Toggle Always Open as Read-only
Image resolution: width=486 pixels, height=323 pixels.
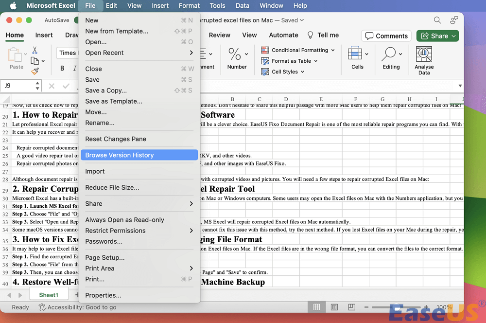(124, 220)
